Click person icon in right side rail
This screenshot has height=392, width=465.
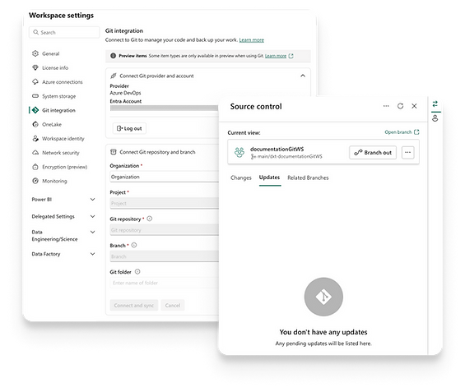click(435, 118)
